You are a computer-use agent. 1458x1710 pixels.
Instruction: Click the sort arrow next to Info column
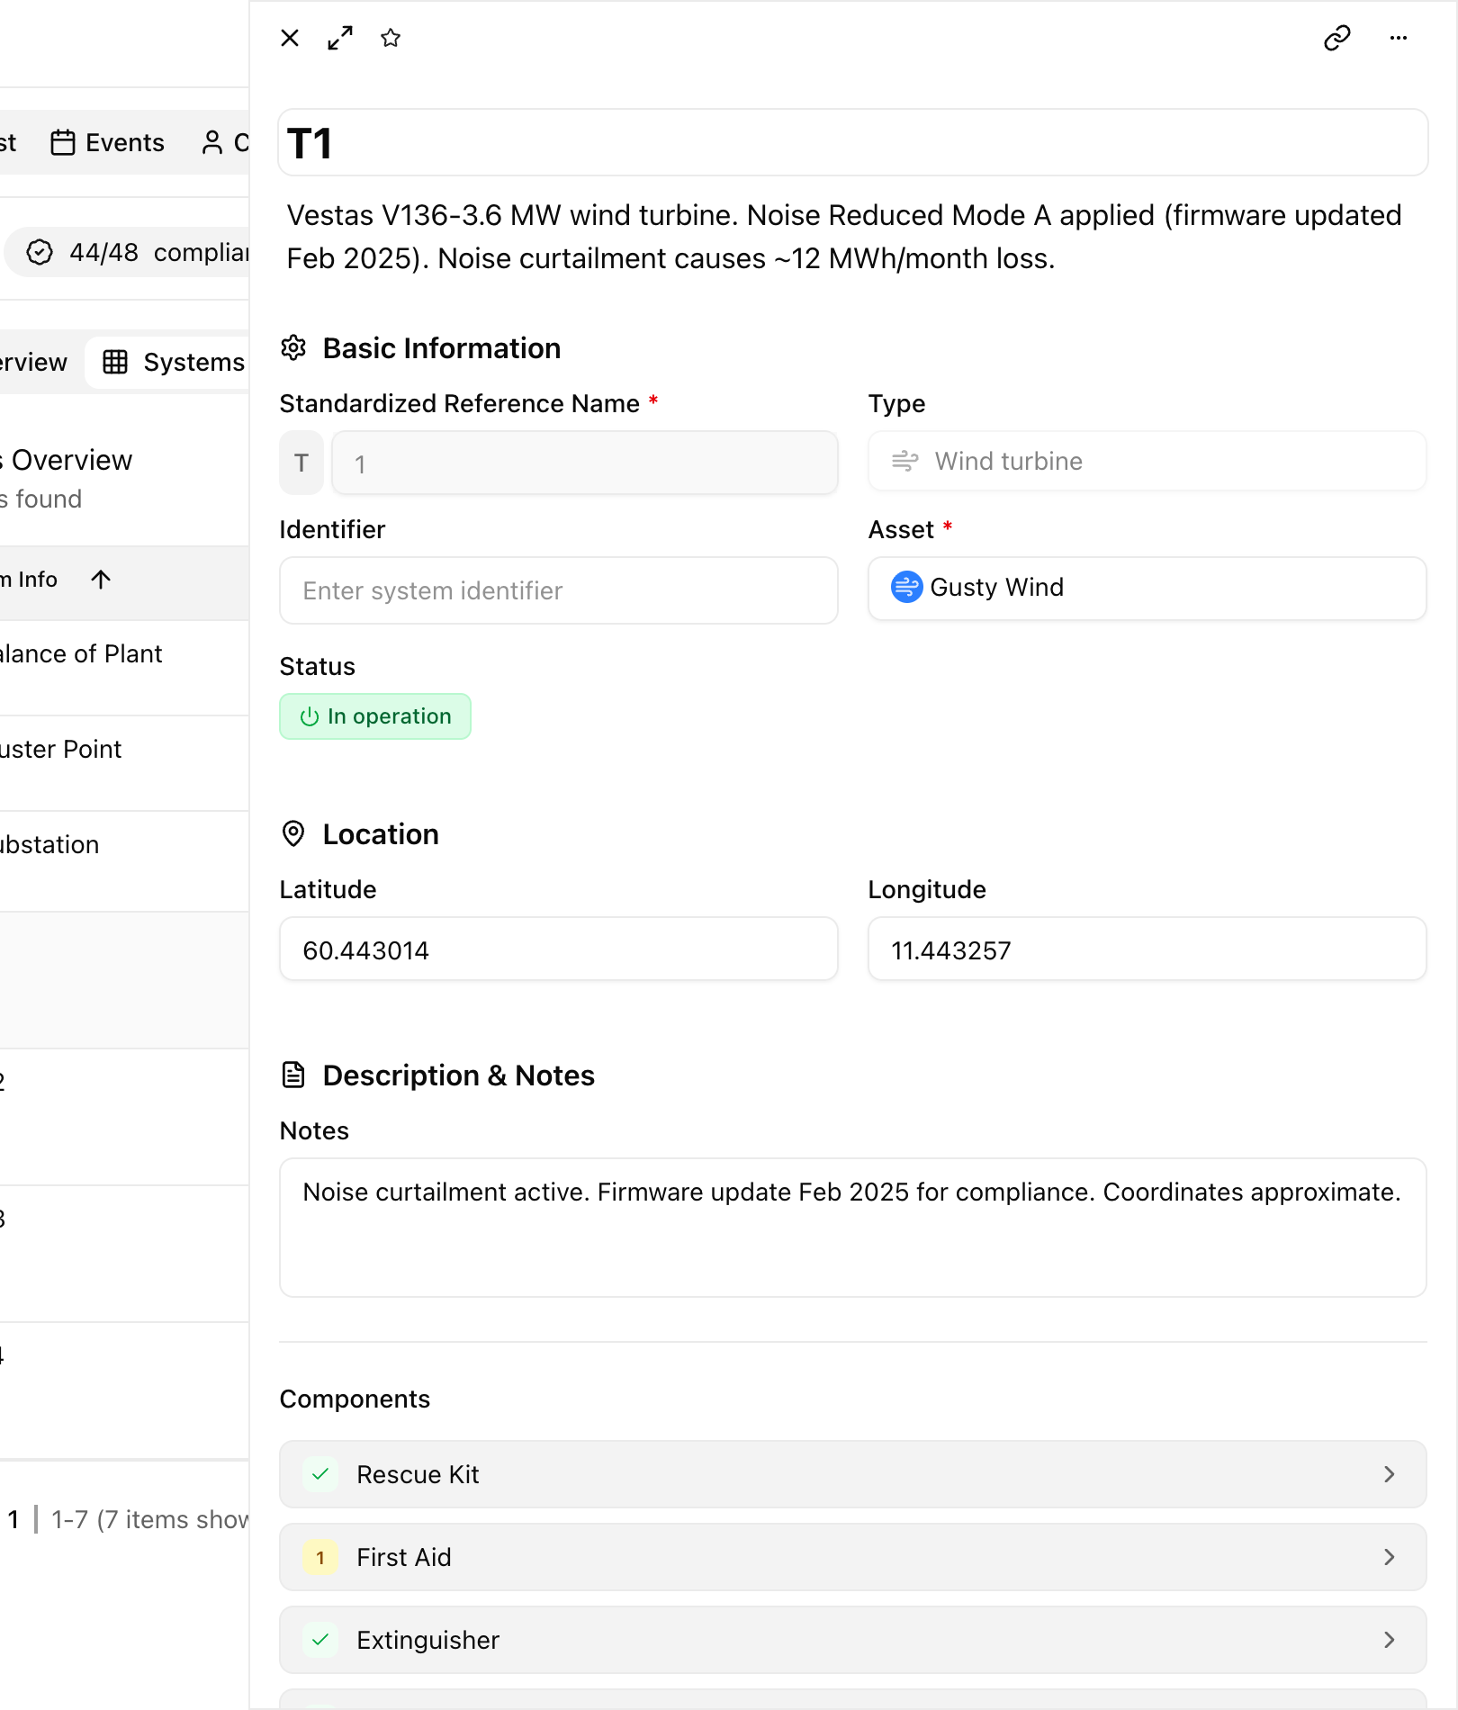pos(101,580)
